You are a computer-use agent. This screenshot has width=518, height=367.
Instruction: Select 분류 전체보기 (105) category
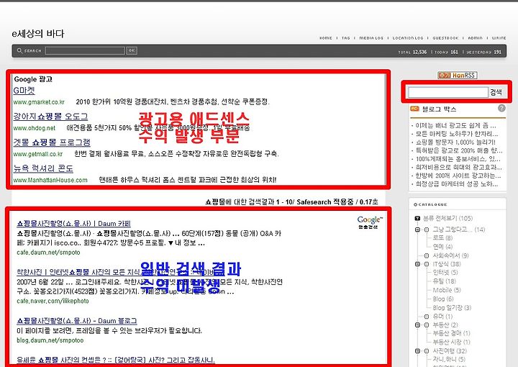447,218
